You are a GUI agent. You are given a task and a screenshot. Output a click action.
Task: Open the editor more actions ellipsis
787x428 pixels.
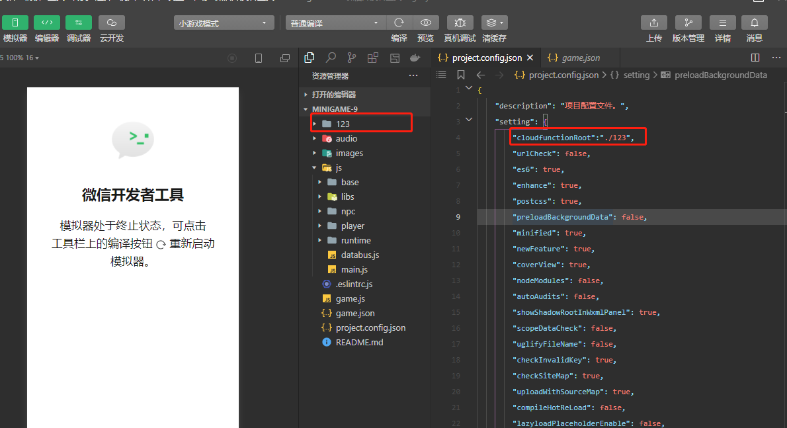tap(776, 58)
